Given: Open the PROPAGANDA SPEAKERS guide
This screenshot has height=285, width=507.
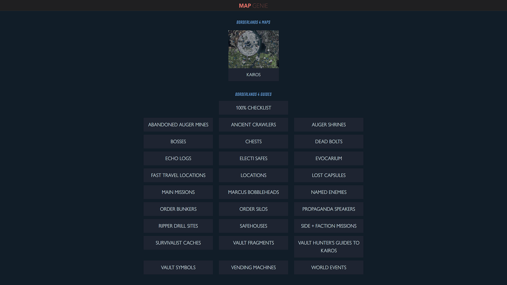Looking at the screenshot, I should coord(328,209).
